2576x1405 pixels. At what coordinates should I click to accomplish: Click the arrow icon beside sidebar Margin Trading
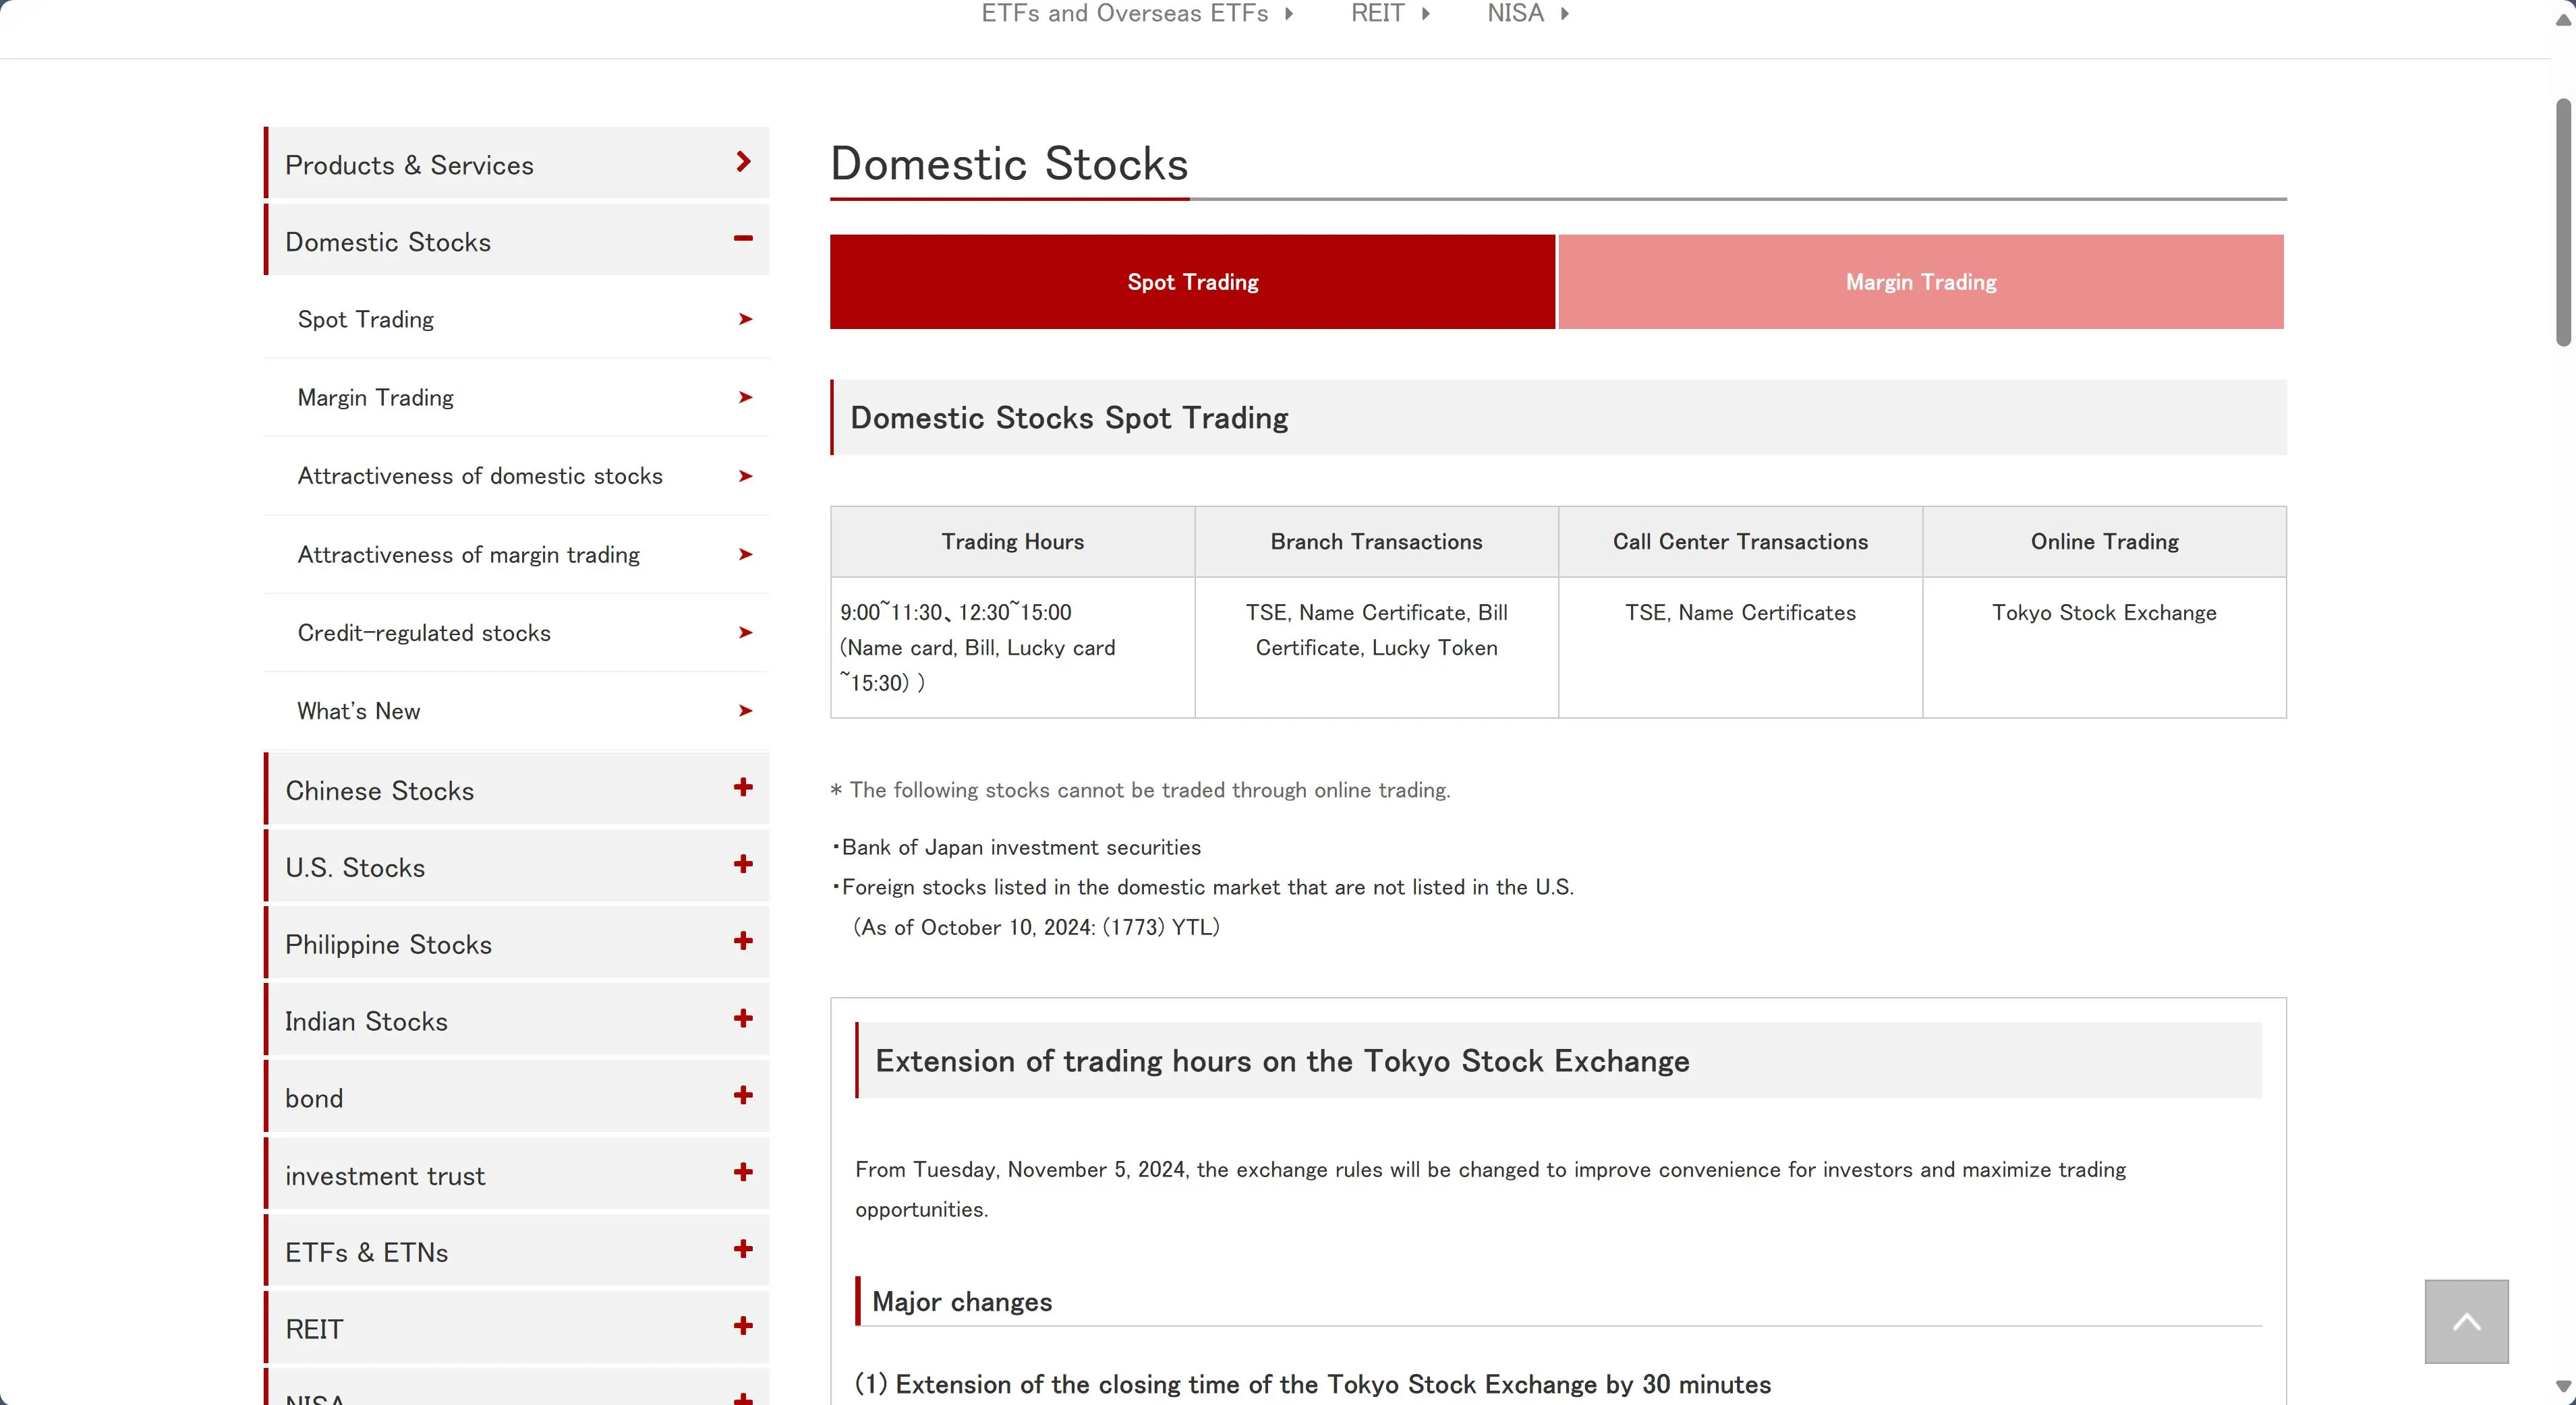point(745,398)
